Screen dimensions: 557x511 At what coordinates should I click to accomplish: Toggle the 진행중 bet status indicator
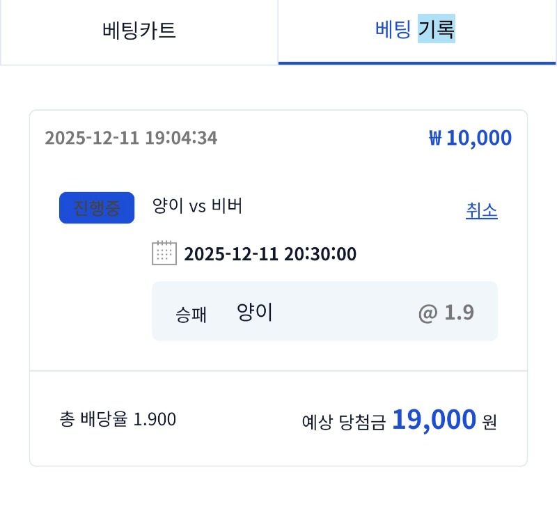pos(97,207)
